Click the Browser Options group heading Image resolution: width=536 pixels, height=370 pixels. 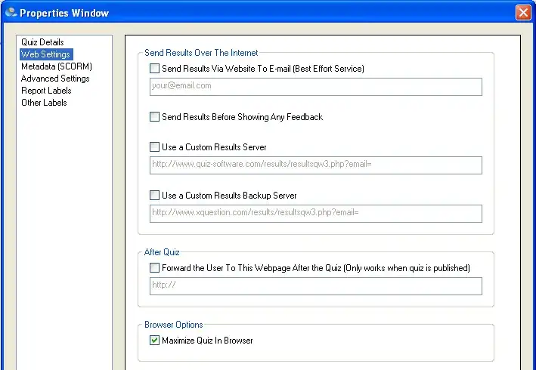(x=175, y=325)
